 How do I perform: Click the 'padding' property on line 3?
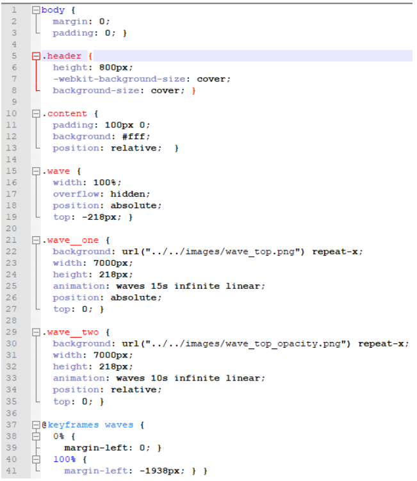(x=73, y=33)
